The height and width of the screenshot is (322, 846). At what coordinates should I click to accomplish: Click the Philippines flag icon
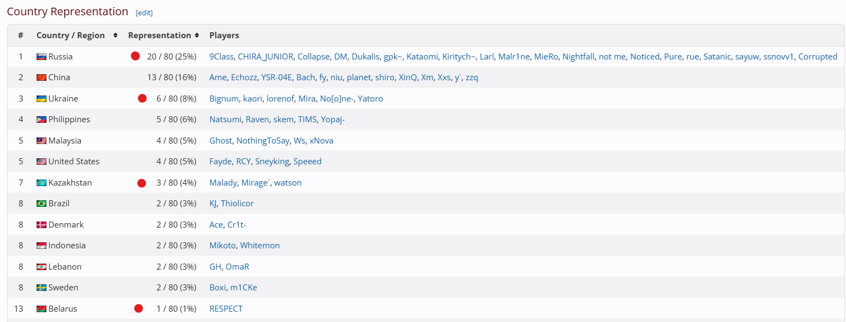(42, 120)
